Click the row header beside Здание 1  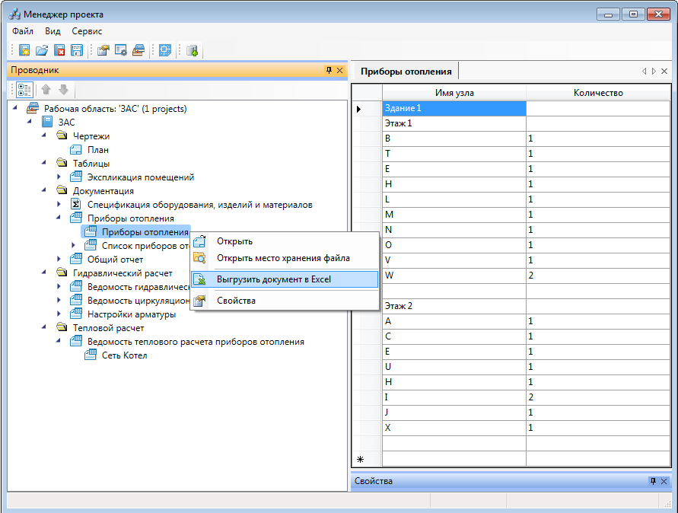tap(367, 108)
